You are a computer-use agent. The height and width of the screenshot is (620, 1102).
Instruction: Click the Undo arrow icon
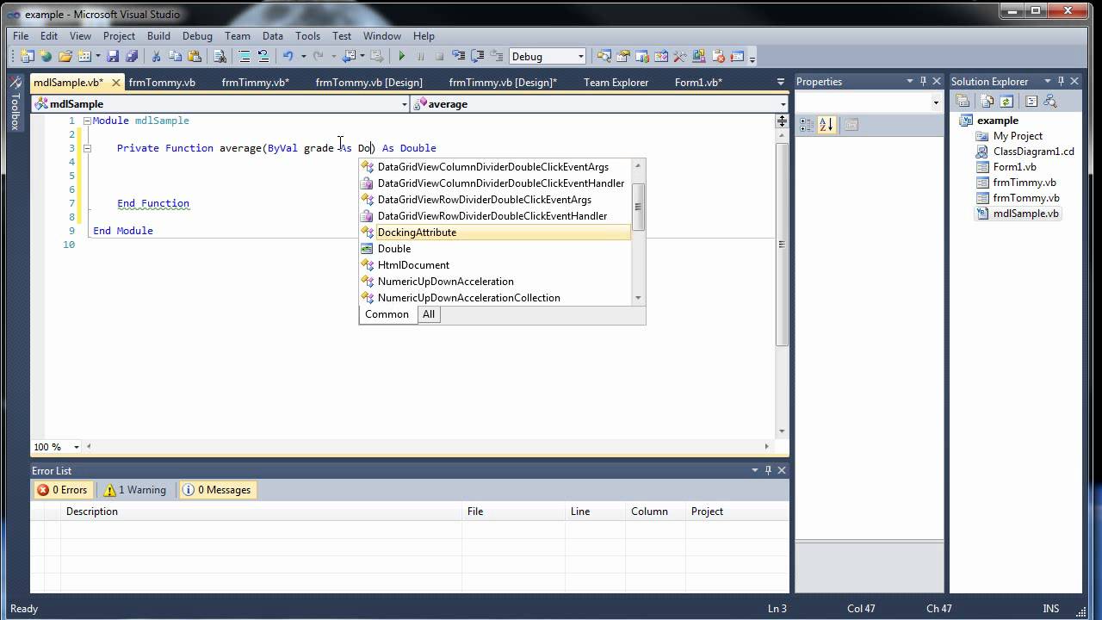tap(288, 56)
